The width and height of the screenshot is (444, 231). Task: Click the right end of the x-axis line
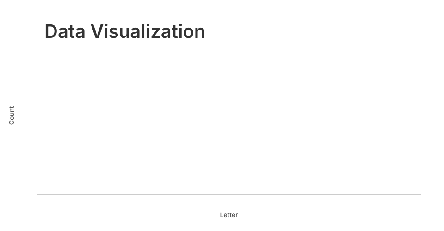[x=420, y=194]
